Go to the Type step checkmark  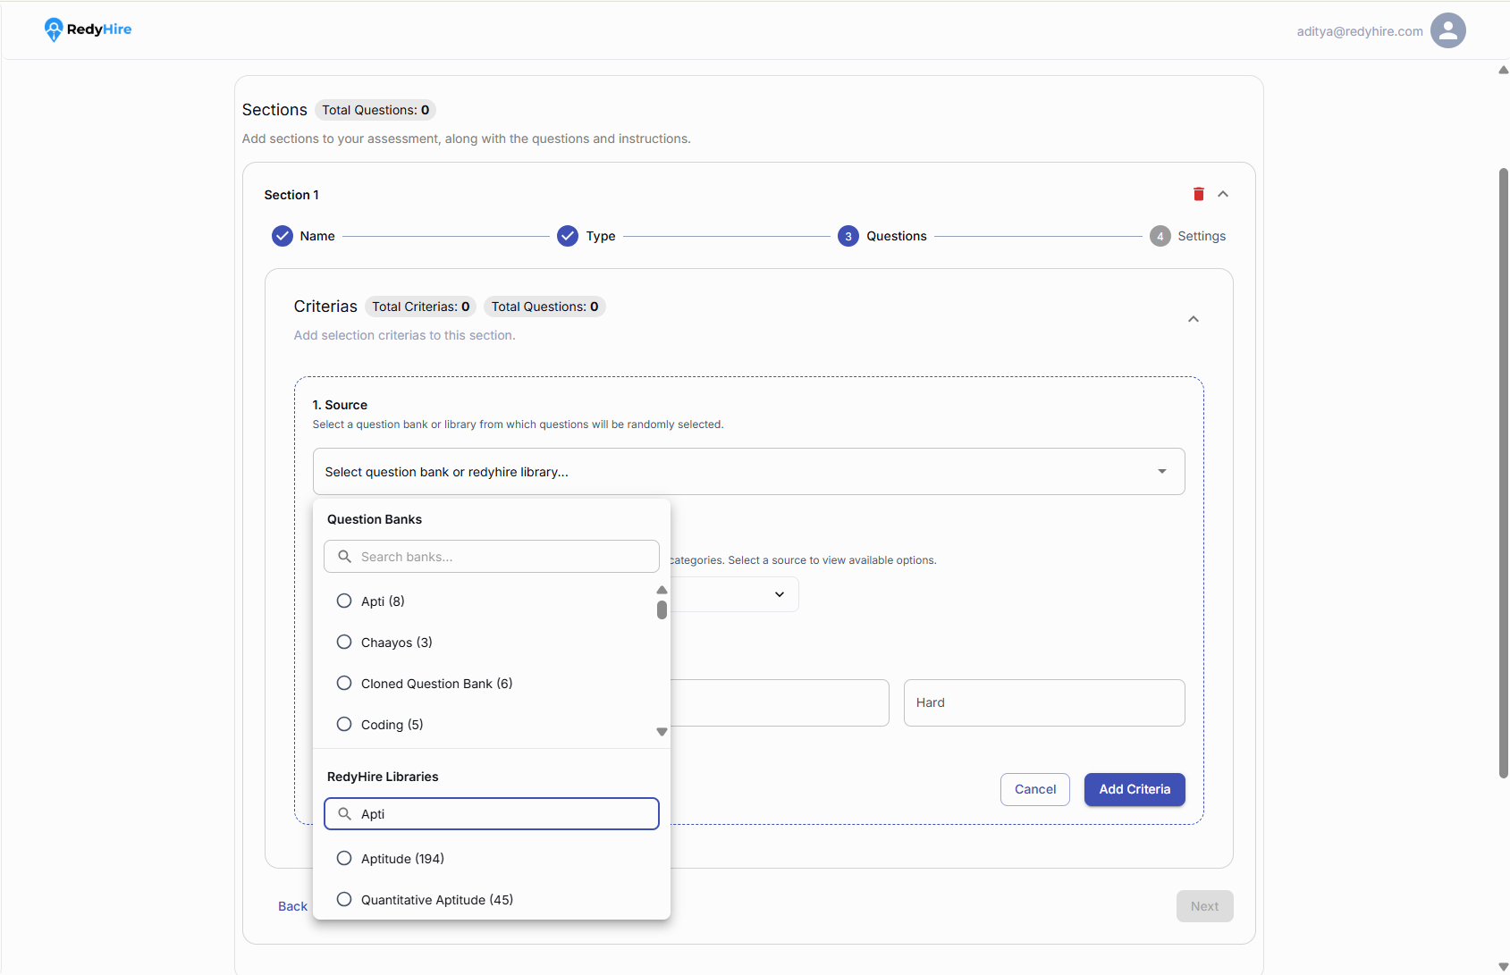(568, 236)
